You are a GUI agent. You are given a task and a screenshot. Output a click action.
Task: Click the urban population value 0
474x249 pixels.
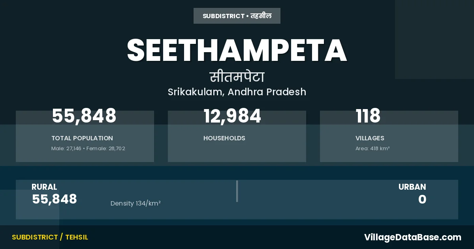422,200
